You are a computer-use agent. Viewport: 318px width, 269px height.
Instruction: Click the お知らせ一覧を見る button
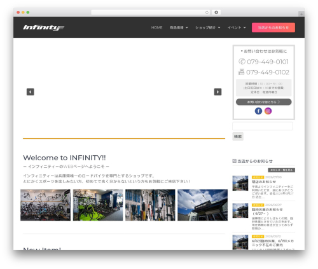pos(281,170)
